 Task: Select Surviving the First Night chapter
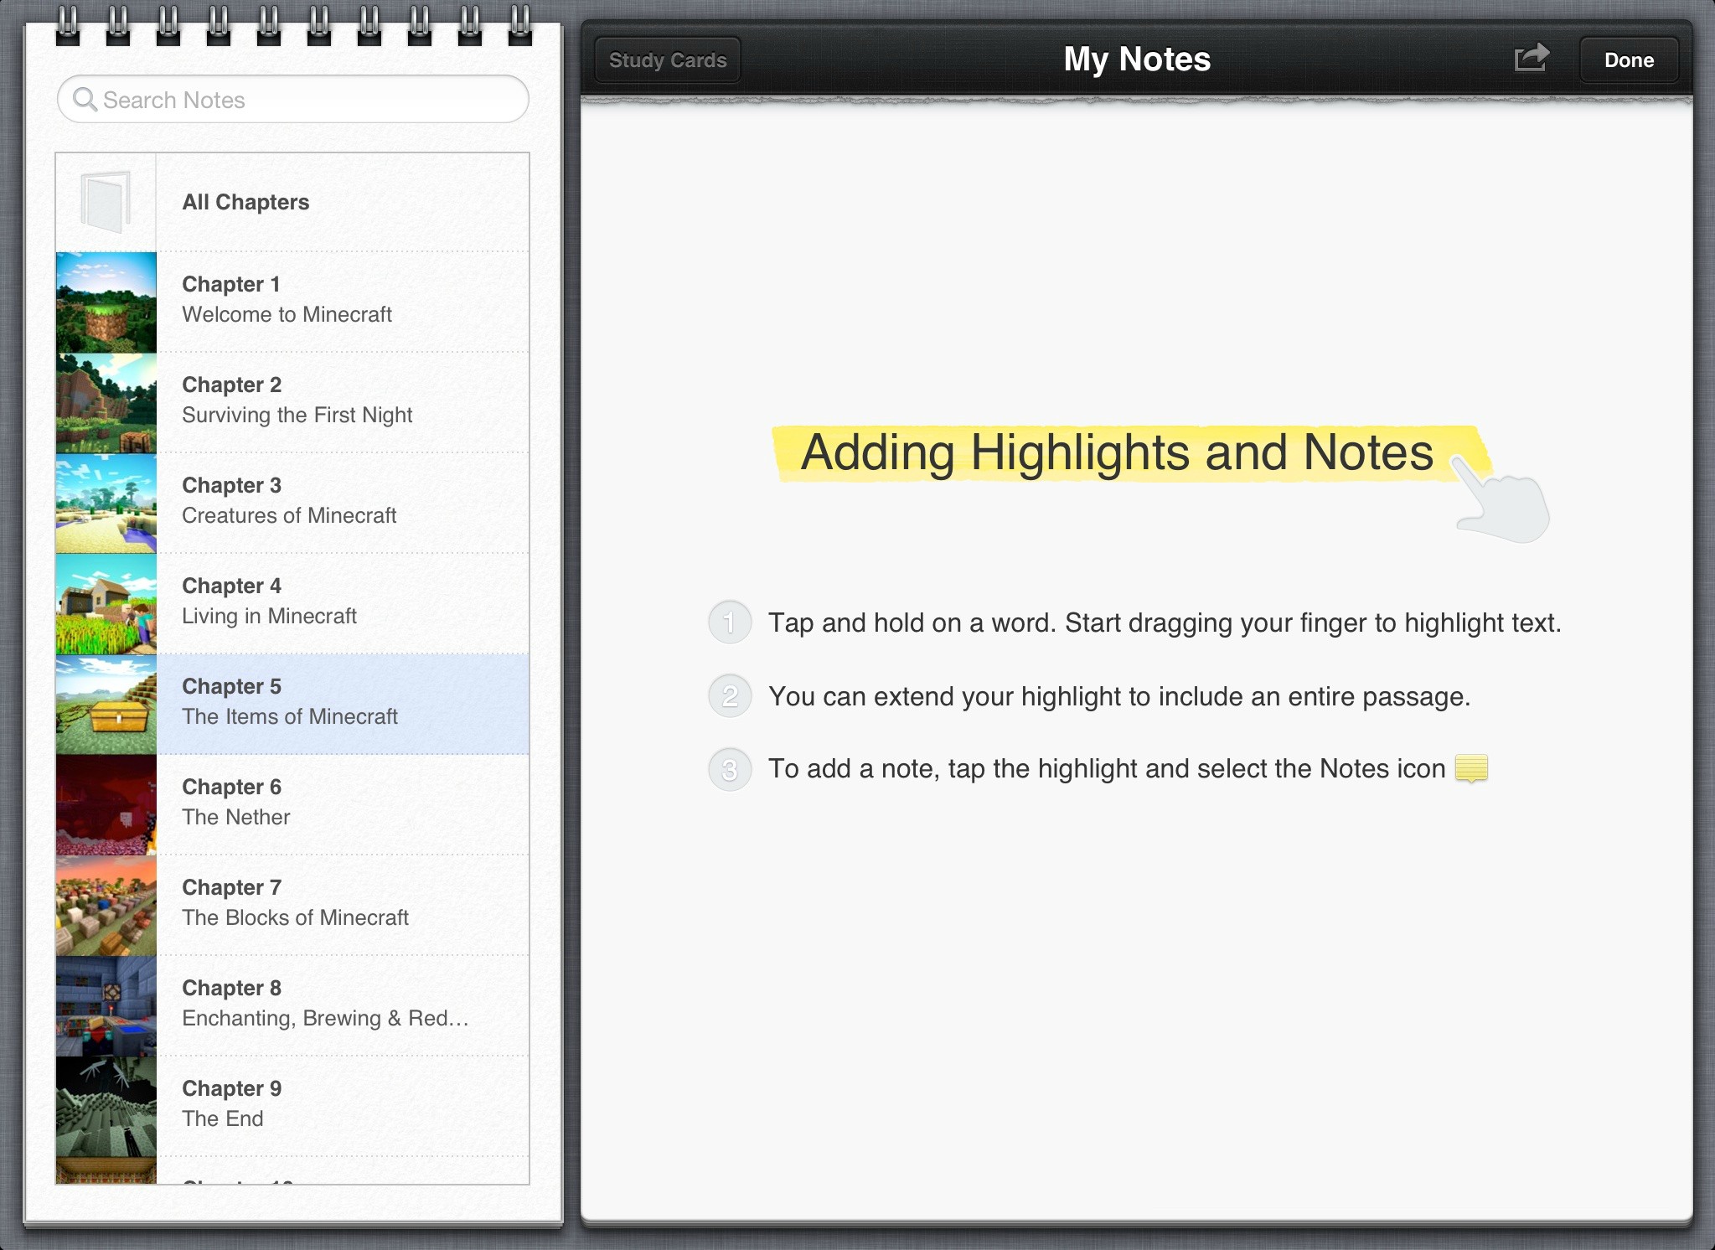point(297,415)
